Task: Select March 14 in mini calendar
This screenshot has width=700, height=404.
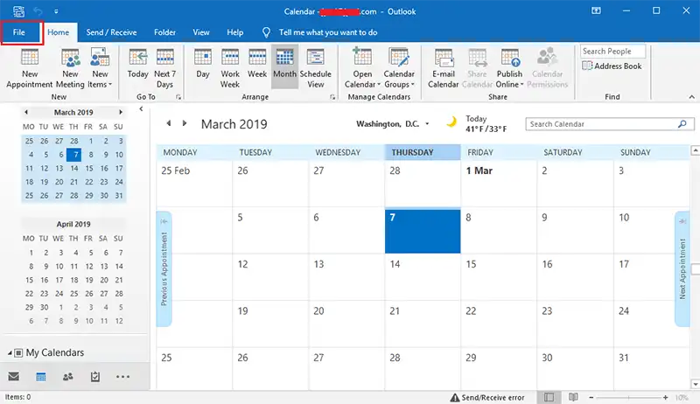Action: tap(74, 168)
